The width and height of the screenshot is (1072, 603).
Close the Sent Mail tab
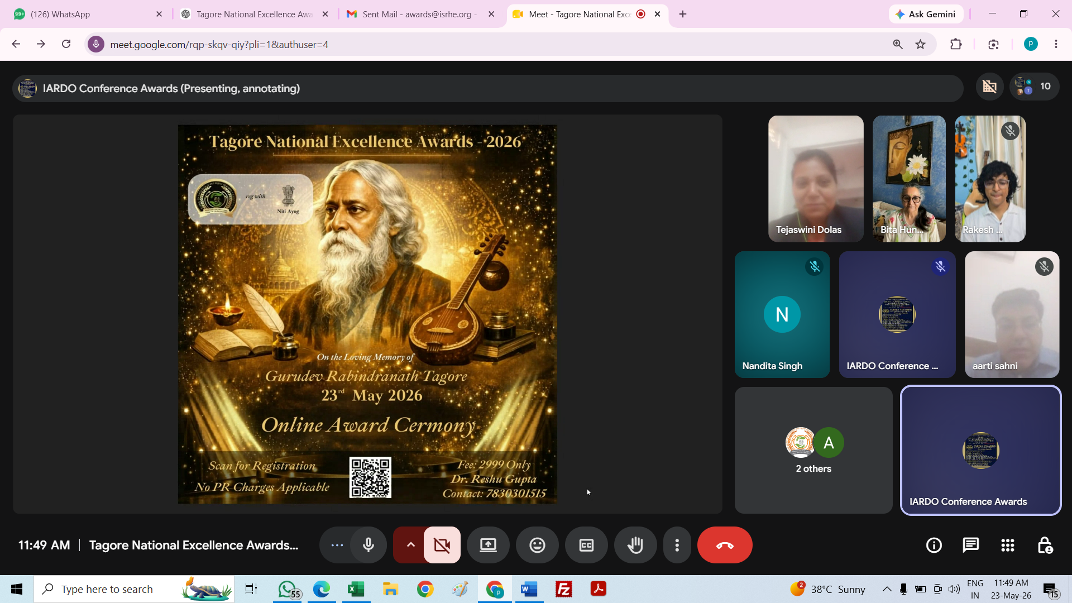click(491, 14)
